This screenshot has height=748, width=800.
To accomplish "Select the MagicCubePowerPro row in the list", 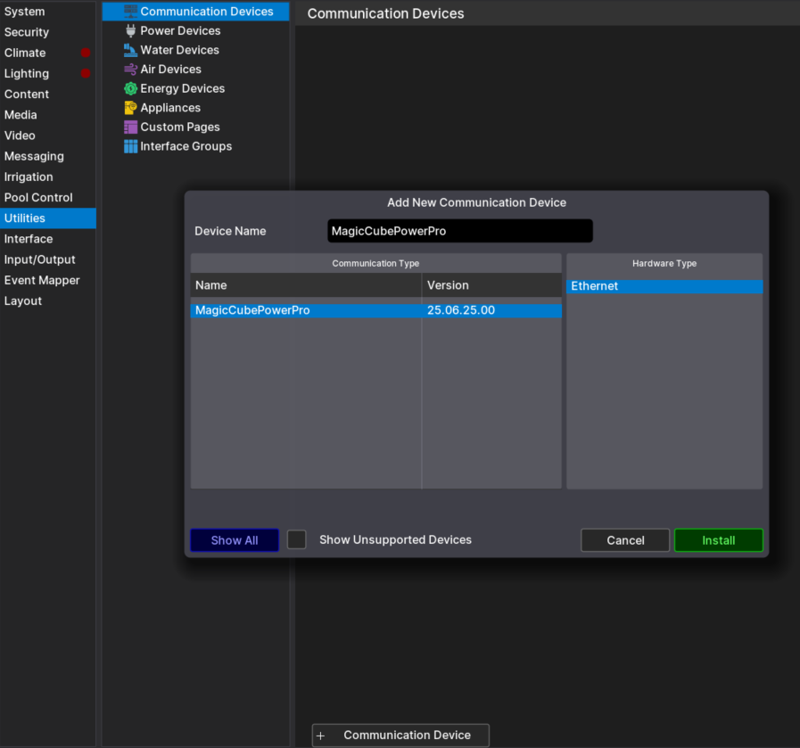I will tap(376, 310).
